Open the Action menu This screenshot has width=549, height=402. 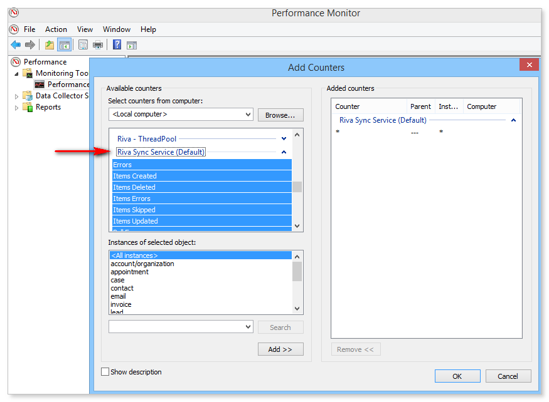pos(56,29)
